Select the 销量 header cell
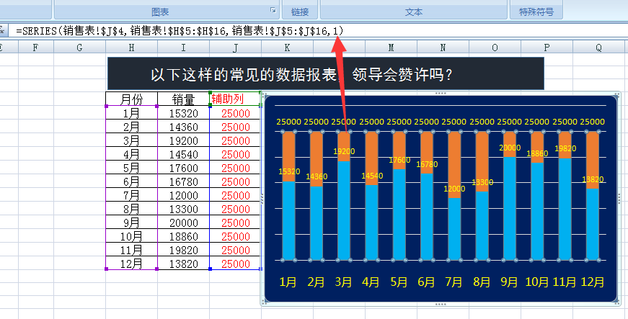The height and width of the screenshot is (319, 628). coord(183,99)
